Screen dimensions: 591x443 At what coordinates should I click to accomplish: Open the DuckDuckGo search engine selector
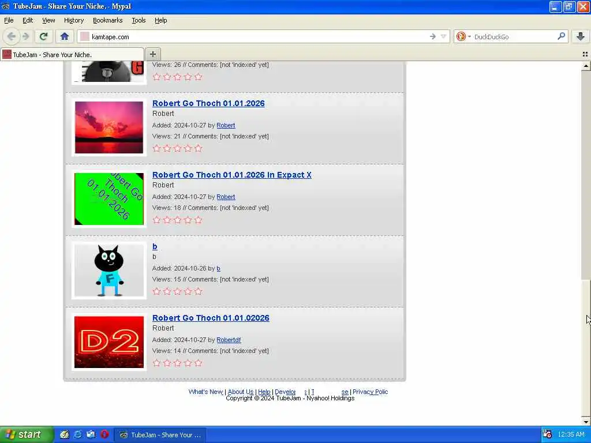[x=463, y=36]
